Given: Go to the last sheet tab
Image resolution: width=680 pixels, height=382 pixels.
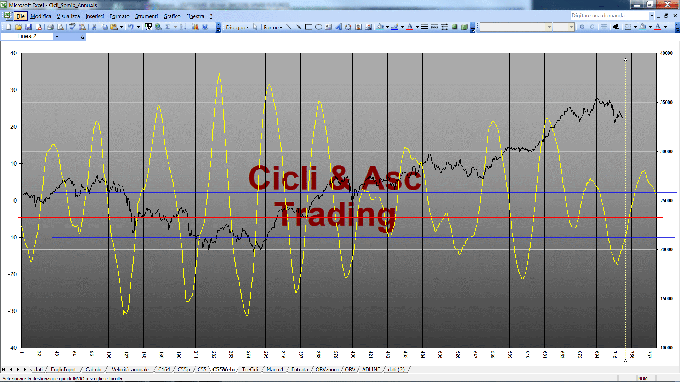Looking at the screenshot, I should [25, 369].
